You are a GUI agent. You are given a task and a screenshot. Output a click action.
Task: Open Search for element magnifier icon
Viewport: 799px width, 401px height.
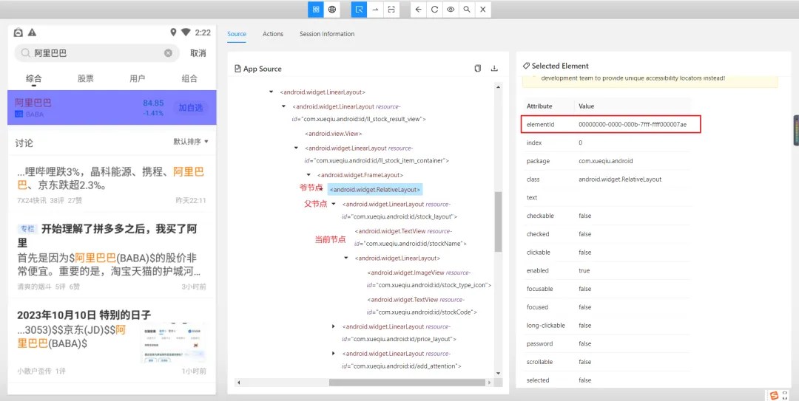467,9
